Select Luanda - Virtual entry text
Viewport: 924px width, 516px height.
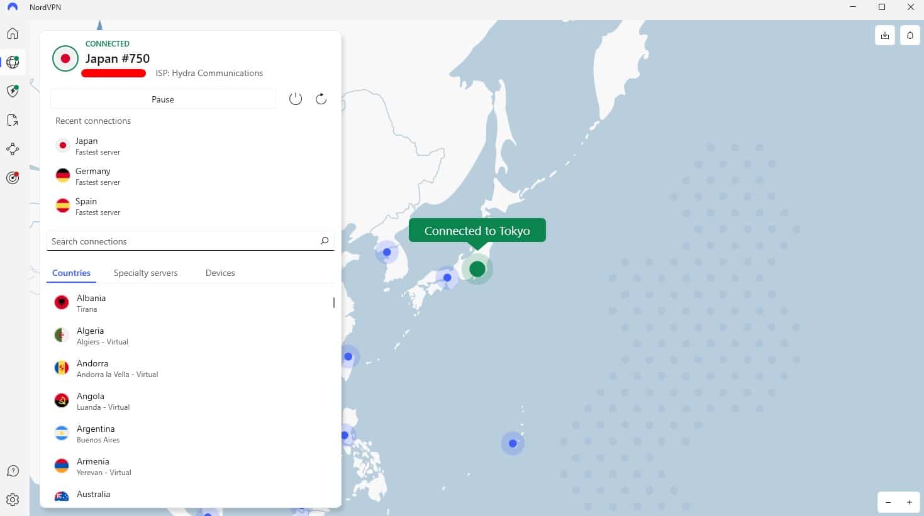(x=103, y=407)
